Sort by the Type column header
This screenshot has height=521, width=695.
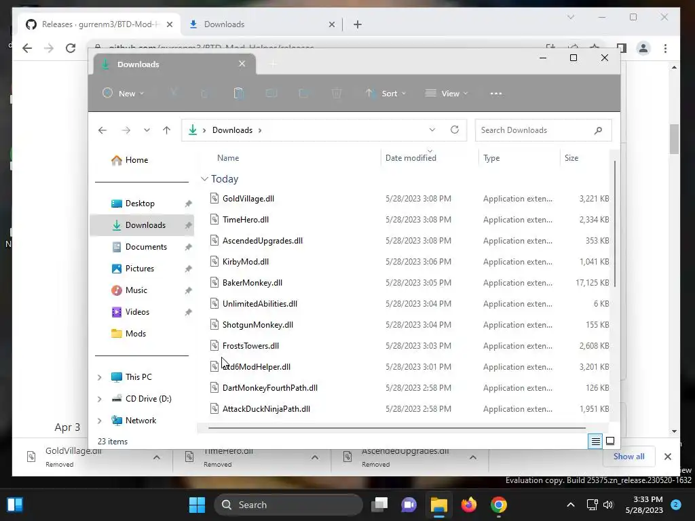point(491,157)
